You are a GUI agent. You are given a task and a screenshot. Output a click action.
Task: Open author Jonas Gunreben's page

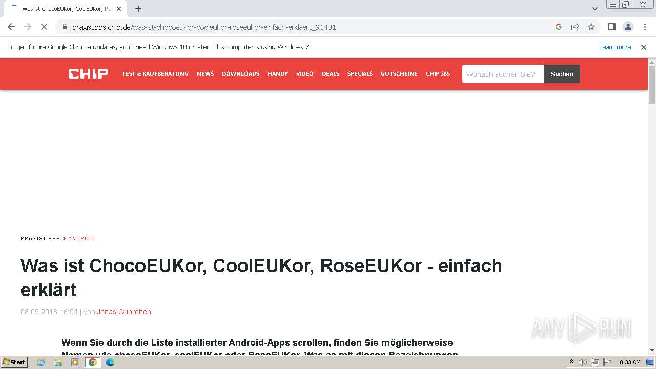124,312
